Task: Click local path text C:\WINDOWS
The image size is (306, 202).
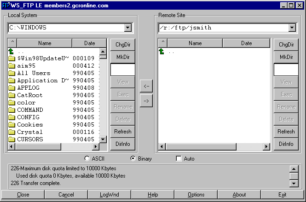Action: pos(28,28)
